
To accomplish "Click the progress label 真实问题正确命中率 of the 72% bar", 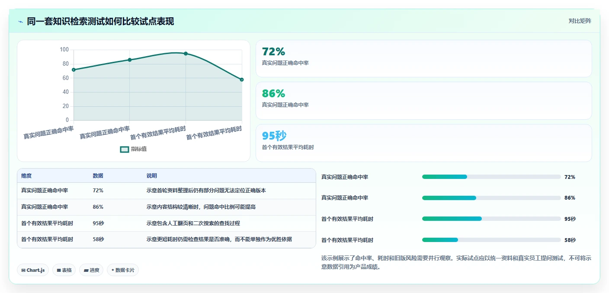I will tap(345, 177).
